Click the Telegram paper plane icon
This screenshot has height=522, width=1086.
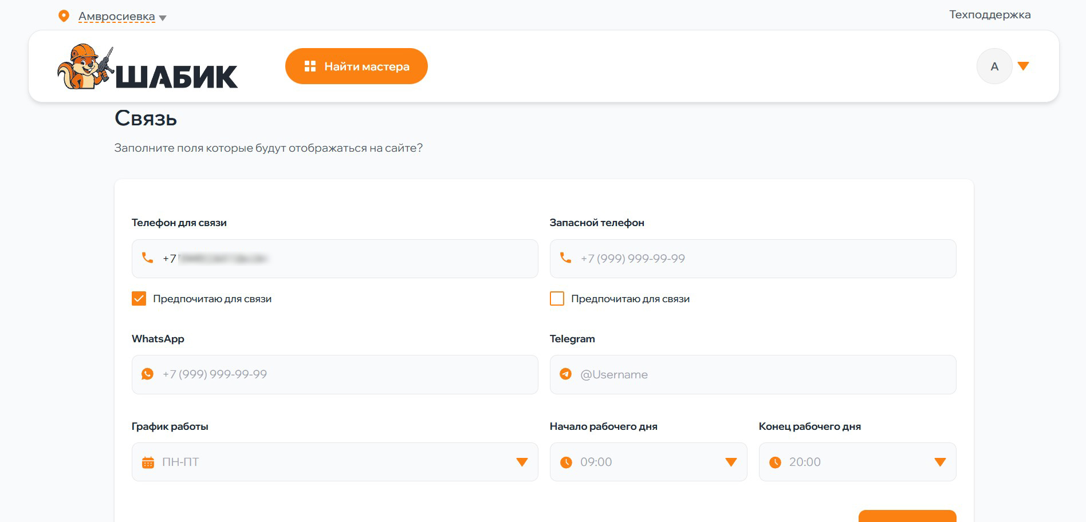(566, 374)
